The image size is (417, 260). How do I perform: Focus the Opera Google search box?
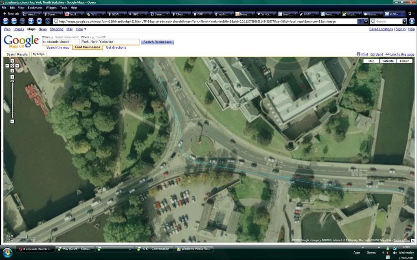[388, 22]
